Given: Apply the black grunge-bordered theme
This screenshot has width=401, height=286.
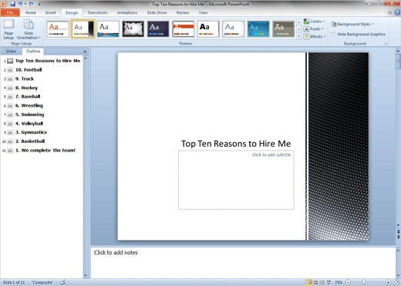Looking at the screenshot, I should 133,29.
